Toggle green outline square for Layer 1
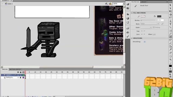The width and height of the screenshot is (173, 97). click(23, 75)
